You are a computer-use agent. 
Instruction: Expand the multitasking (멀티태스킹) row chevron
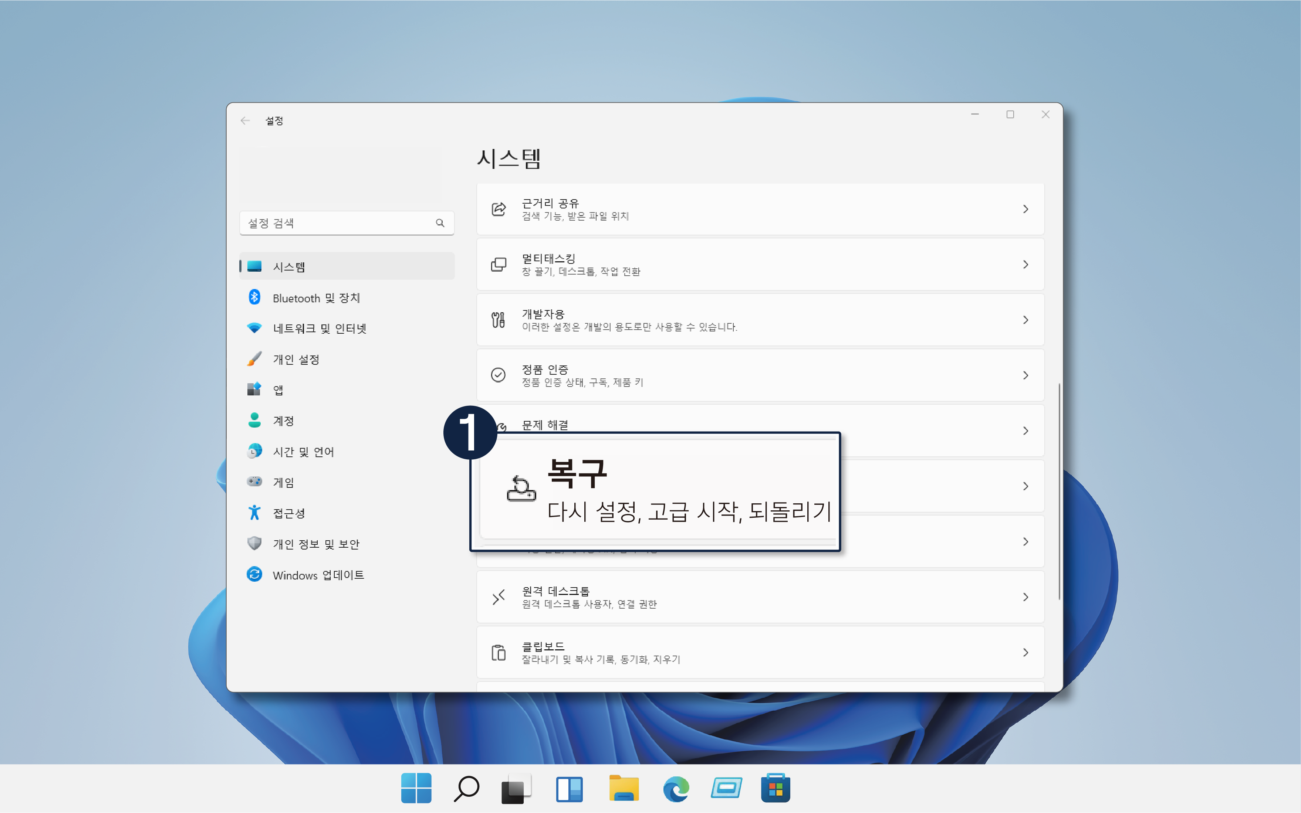click(1025, 265)
